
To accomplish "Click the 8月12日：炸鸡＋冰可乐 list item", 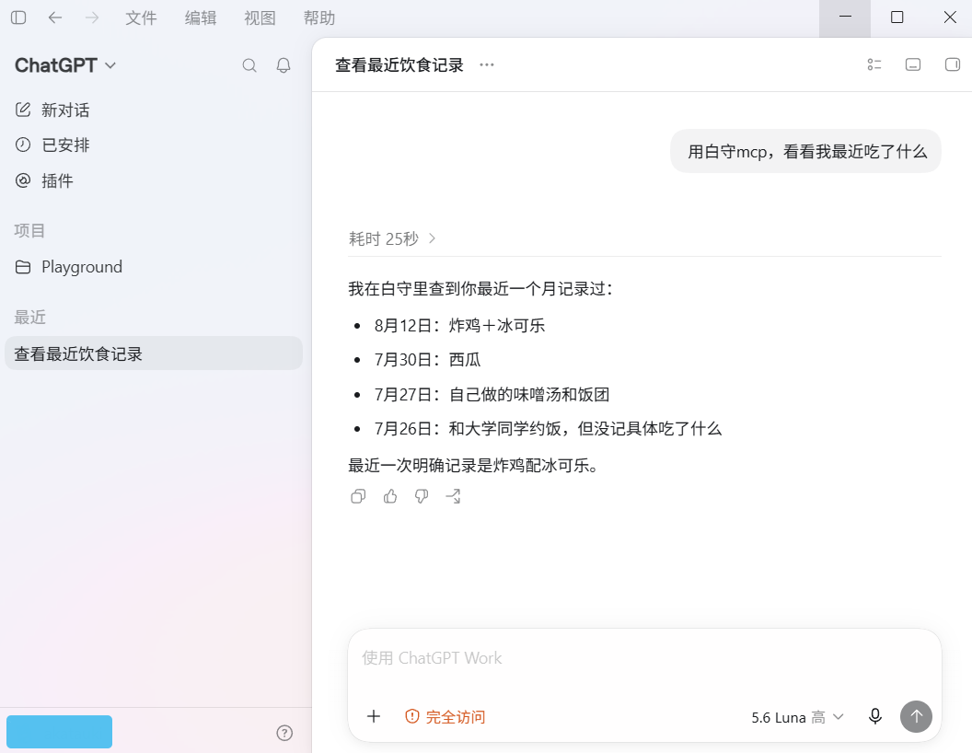I will coord(459,325).
